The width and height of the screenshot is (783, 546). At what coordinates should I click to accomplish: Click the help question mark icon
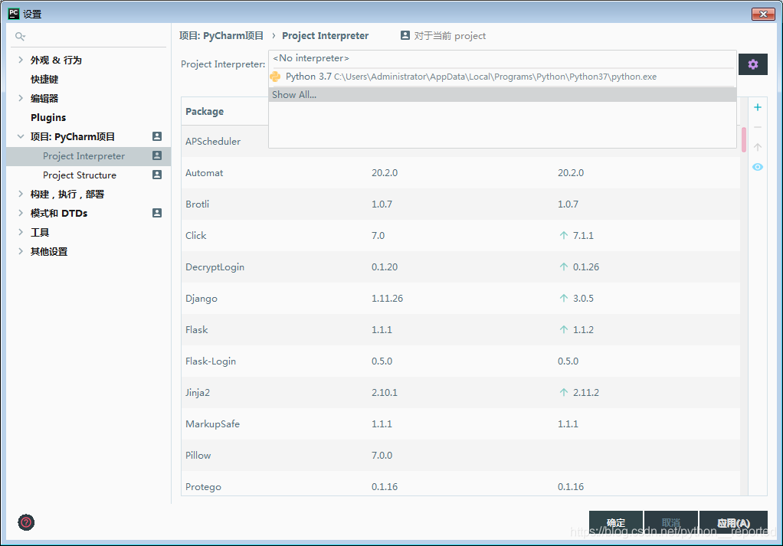tap(26, 522)
